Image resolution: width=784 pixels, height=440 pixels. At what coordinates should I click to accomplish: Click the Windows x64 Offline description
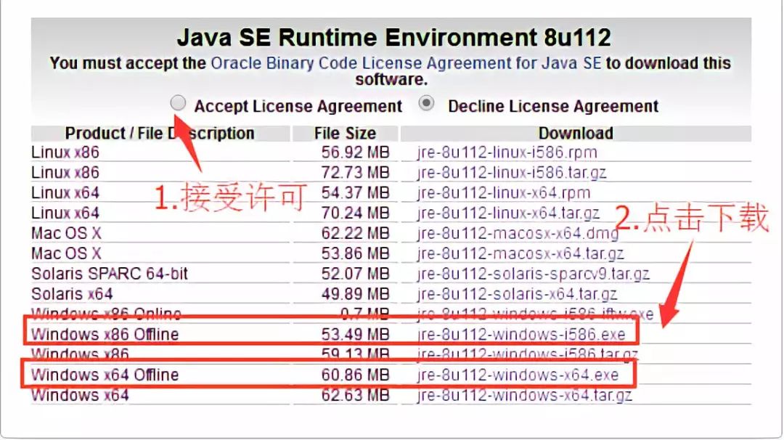[x=105, y=375]
